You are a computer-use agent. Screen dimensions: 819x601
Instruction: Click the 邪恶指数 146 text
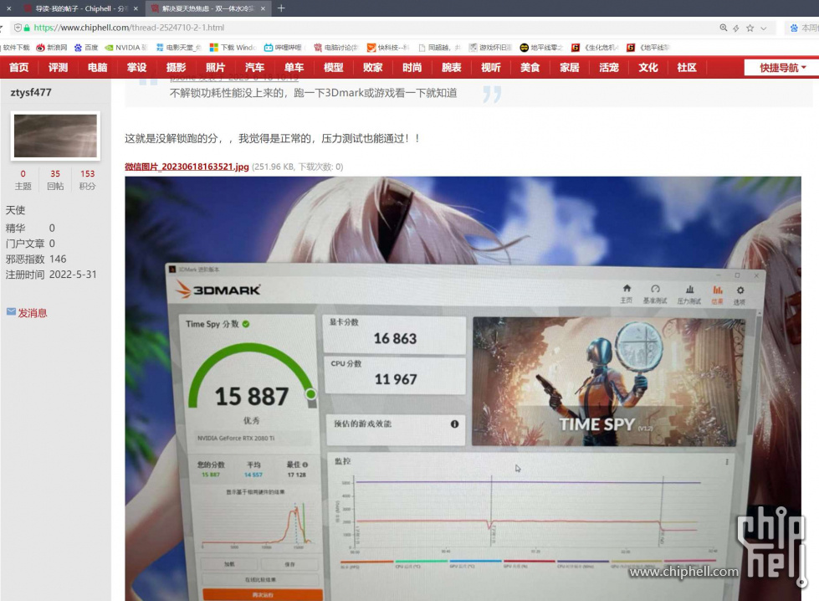click(36, 259)
